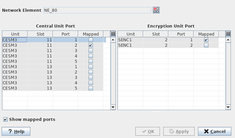The width and height of the screenshot is (235, 138).
Task: Click inside Network Element field
Action: pos(97,10)
